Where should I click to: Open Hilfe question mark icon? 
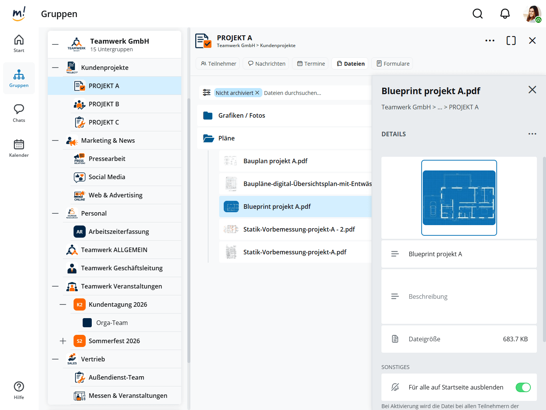click(19, 390)
